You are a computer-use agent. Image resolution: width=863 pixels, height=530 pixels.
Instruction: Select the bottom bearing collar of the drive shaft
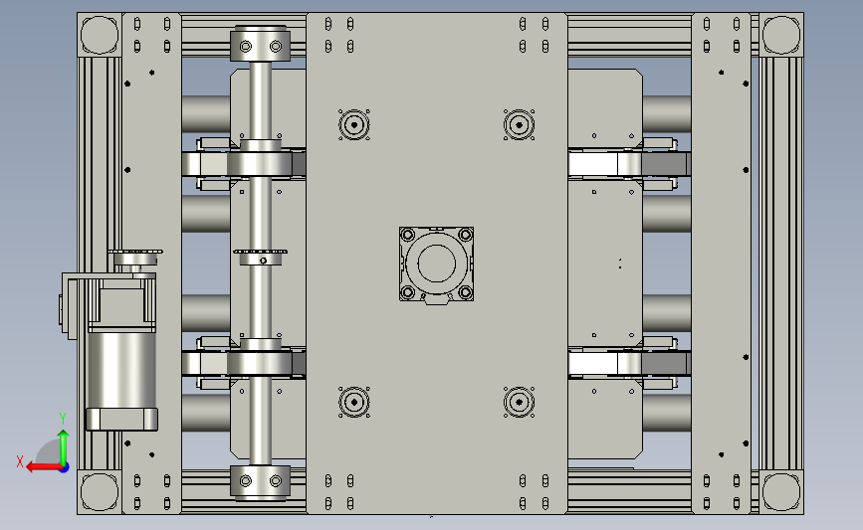click(260, 482)
